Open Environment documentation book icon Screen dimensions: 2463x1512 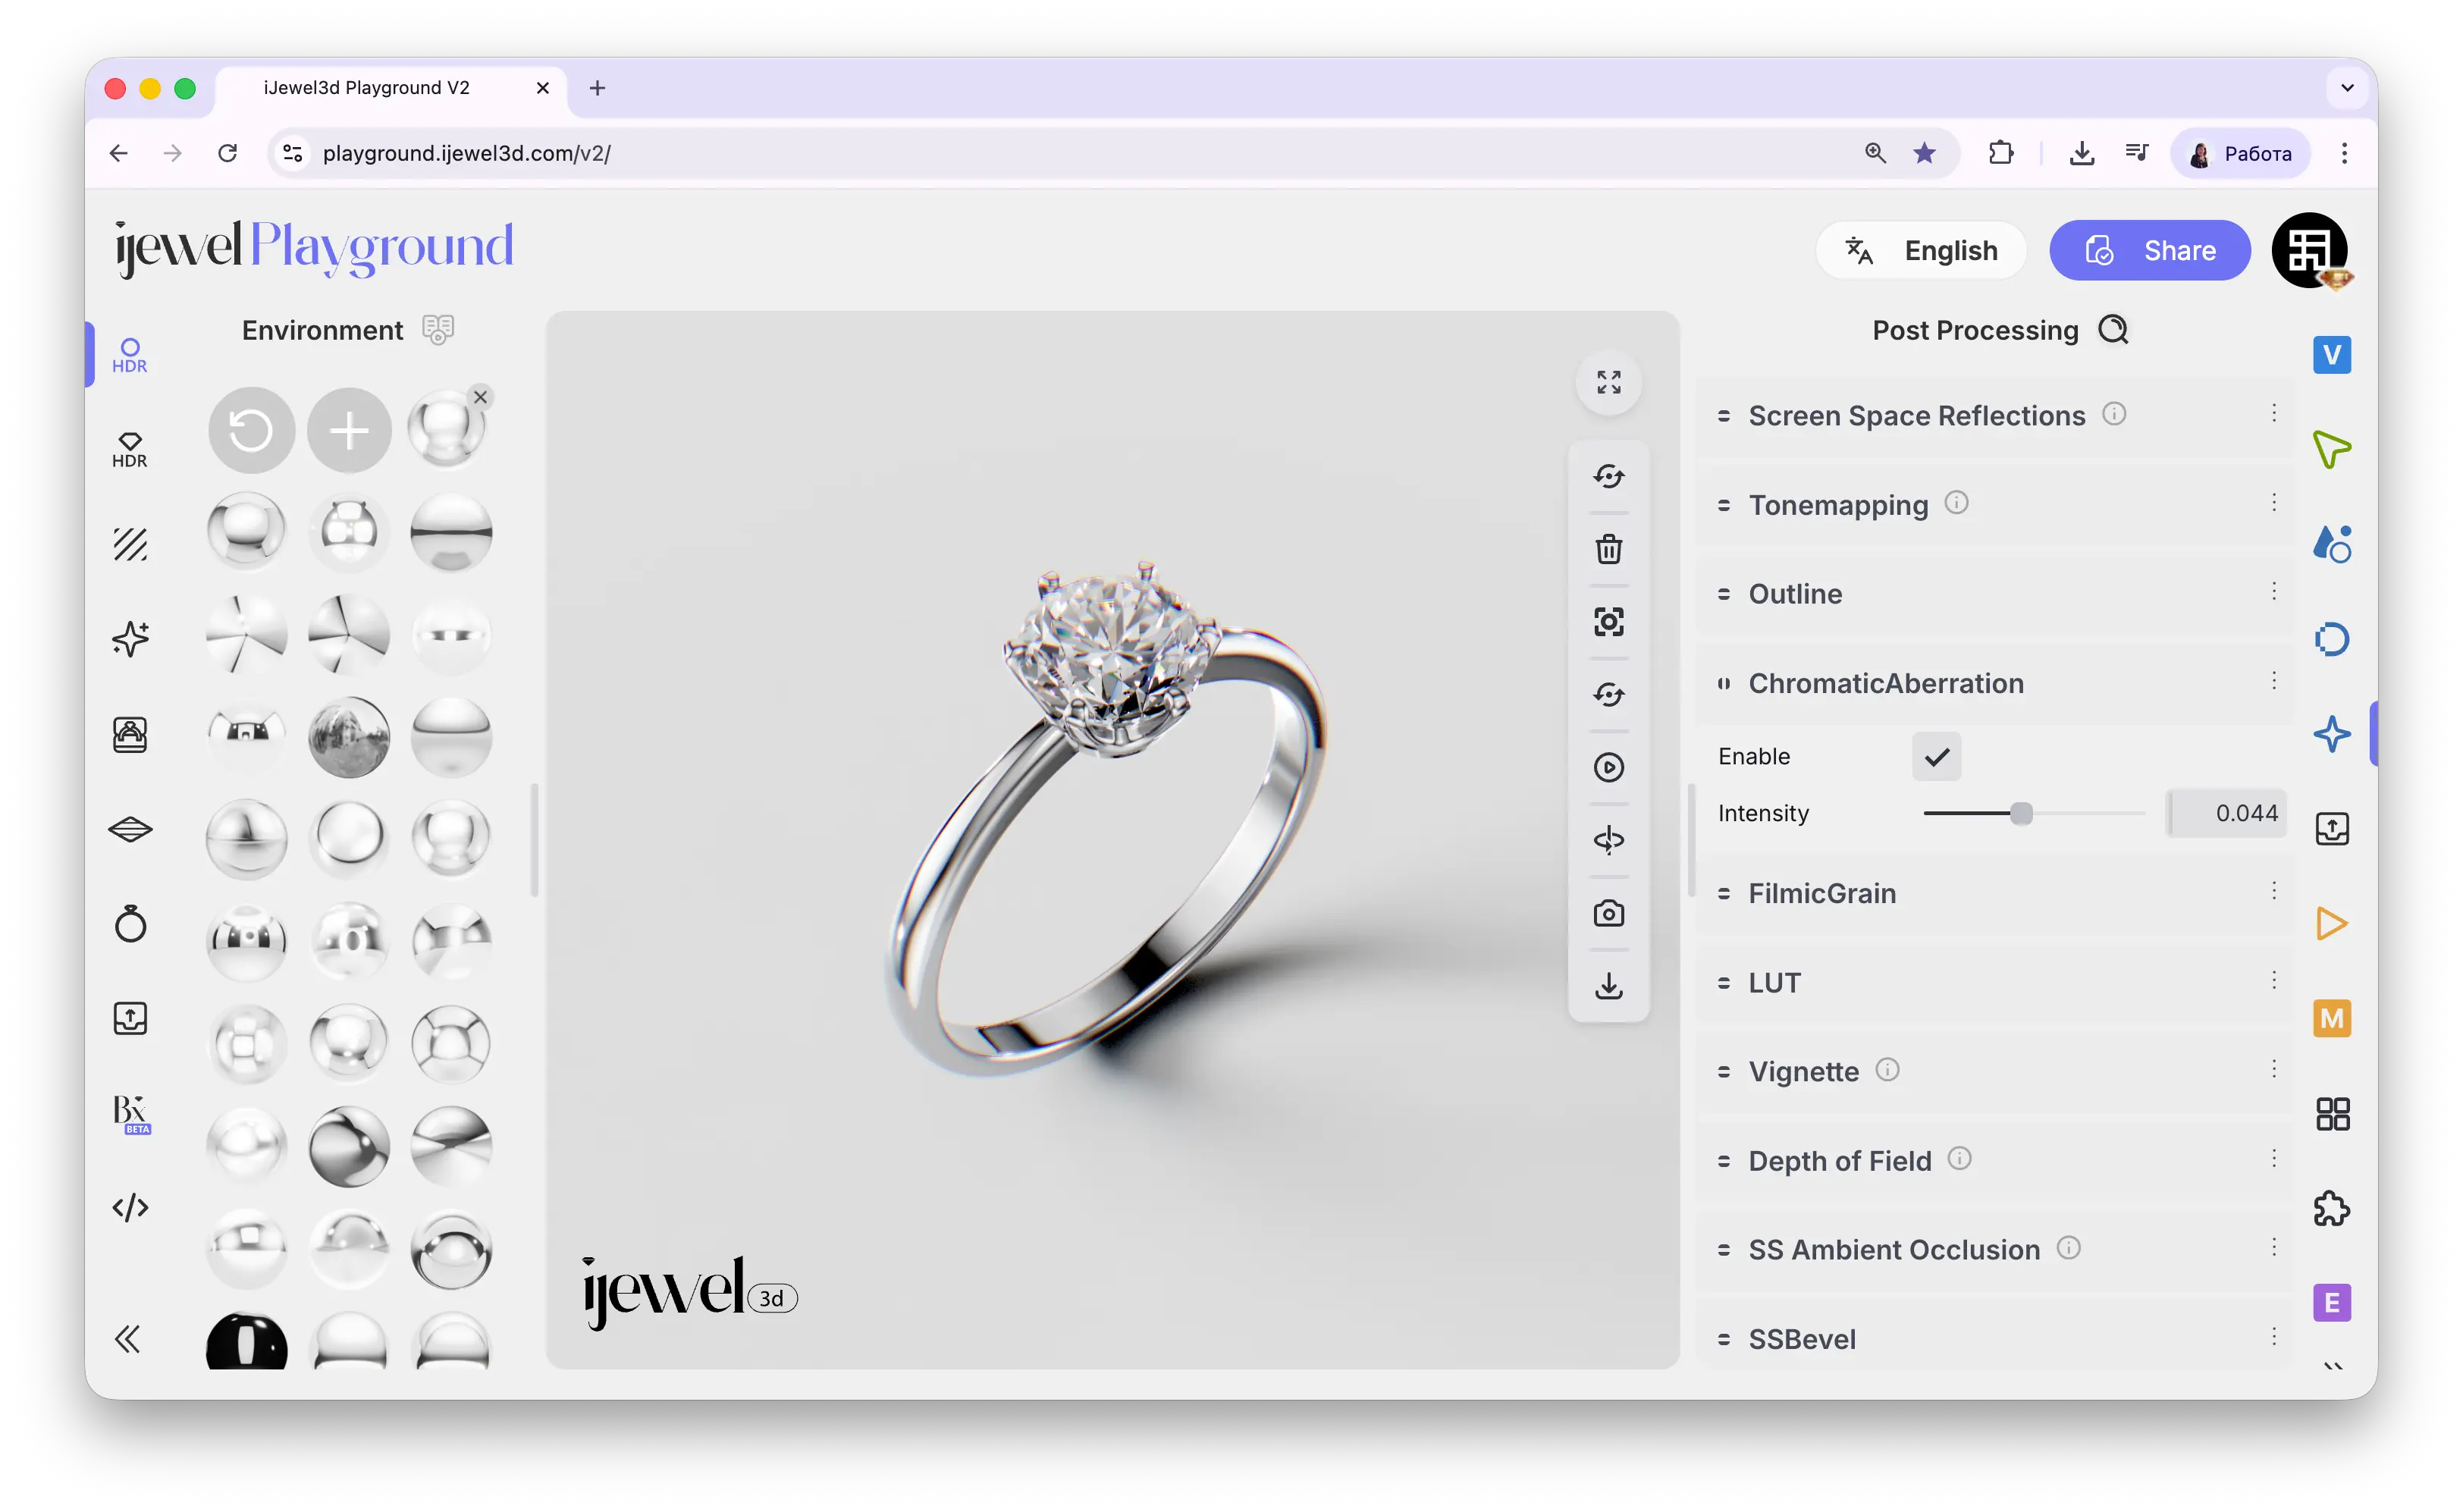coord(438,329)
